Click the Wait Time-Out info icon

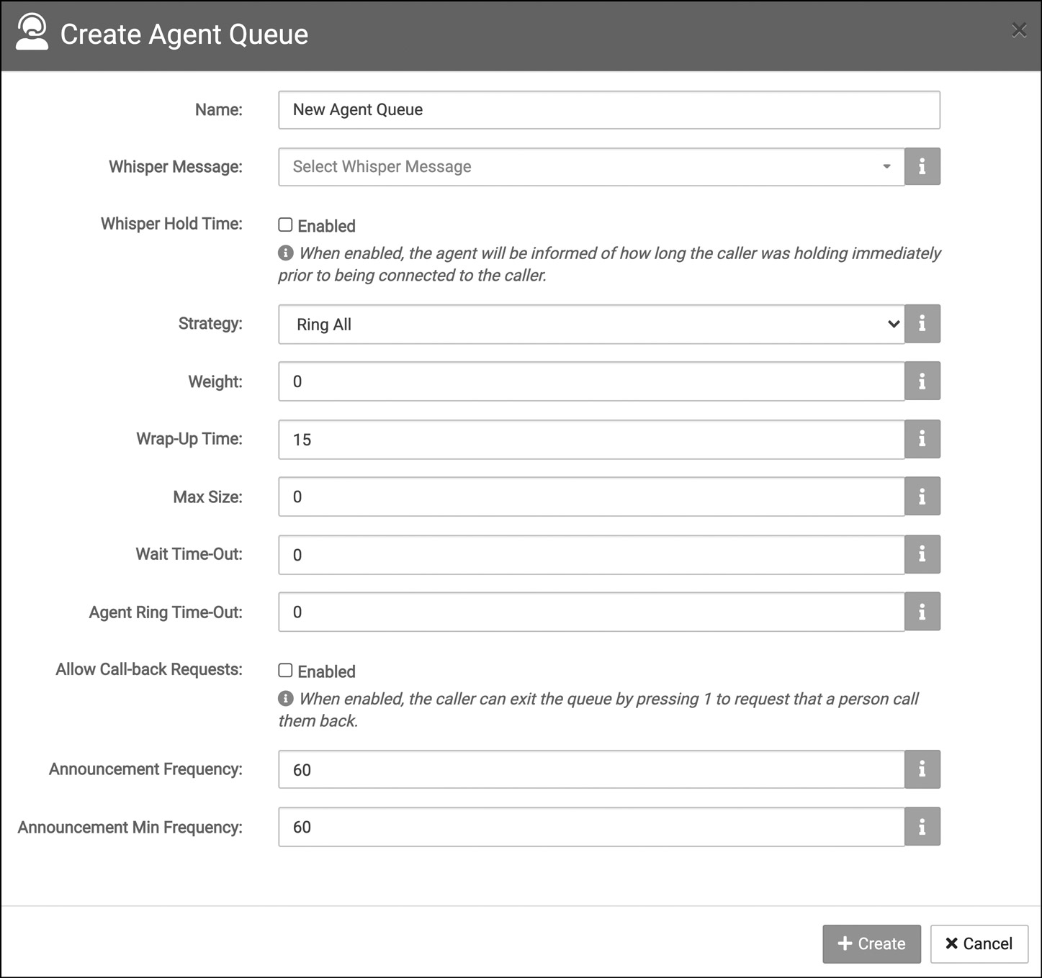point(922,554)
